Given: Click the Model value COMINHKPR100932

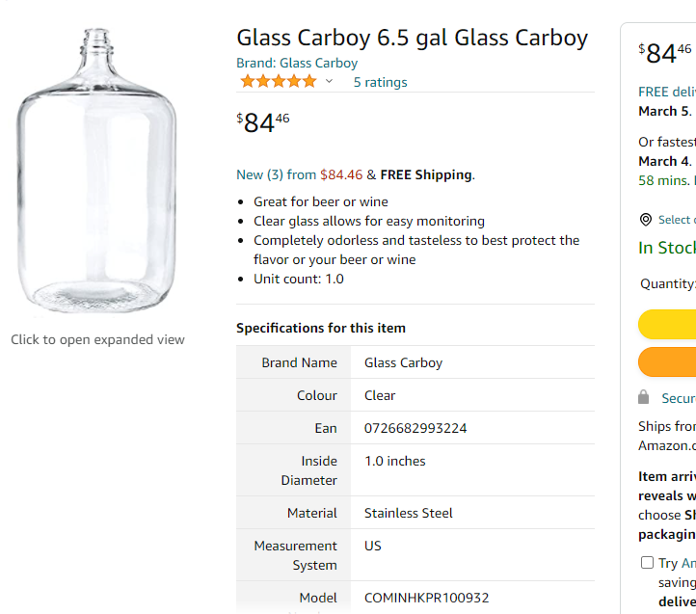Looking at the screenshot, I should tap(427, 598).
